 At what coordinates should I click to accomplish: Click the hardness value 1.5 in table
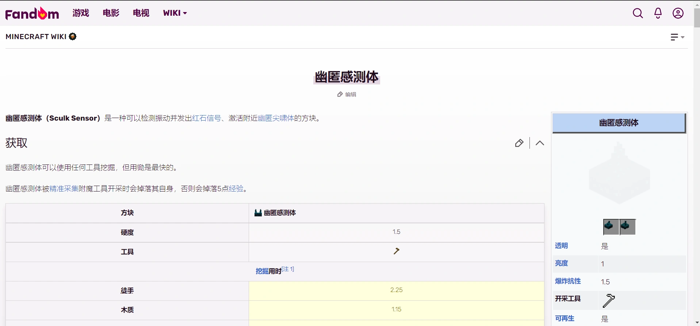(397, 232)
